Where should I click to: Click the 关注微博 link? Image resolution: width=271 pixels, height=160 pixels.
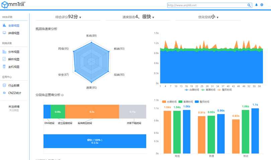tap(14, 106)
